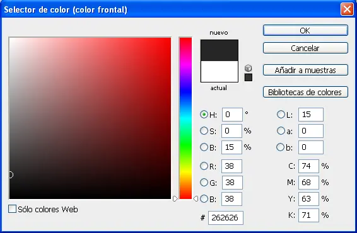Click the actual white color swatch
The width and height of the screenshot is (357, 233).
[219, 71]
